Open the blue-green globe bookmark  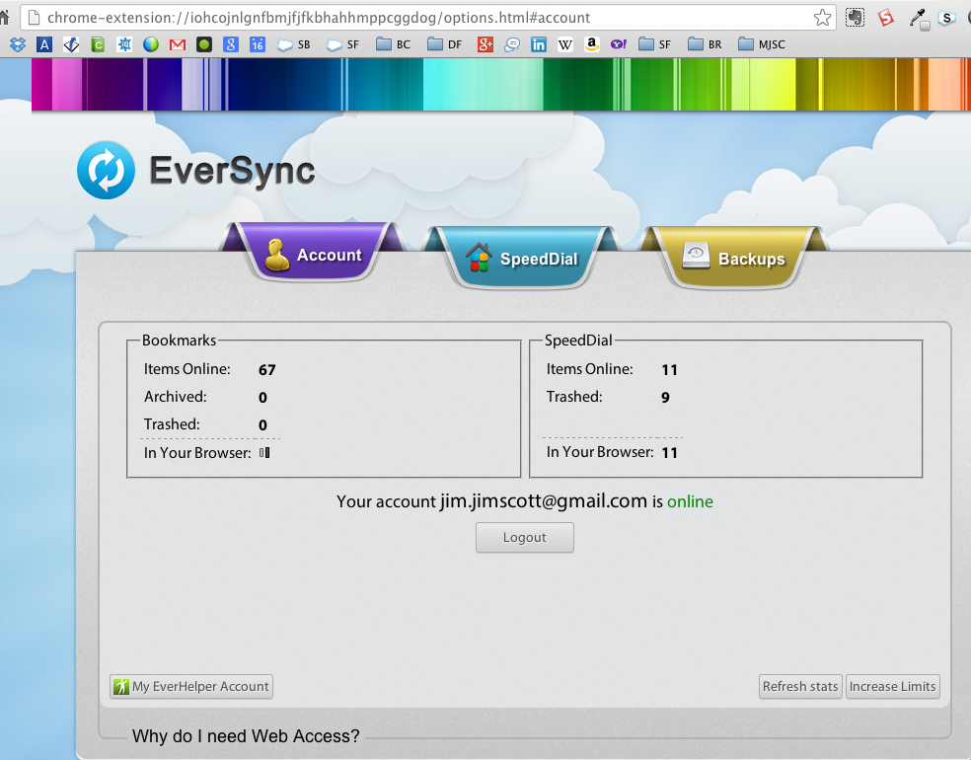point(151,44)
